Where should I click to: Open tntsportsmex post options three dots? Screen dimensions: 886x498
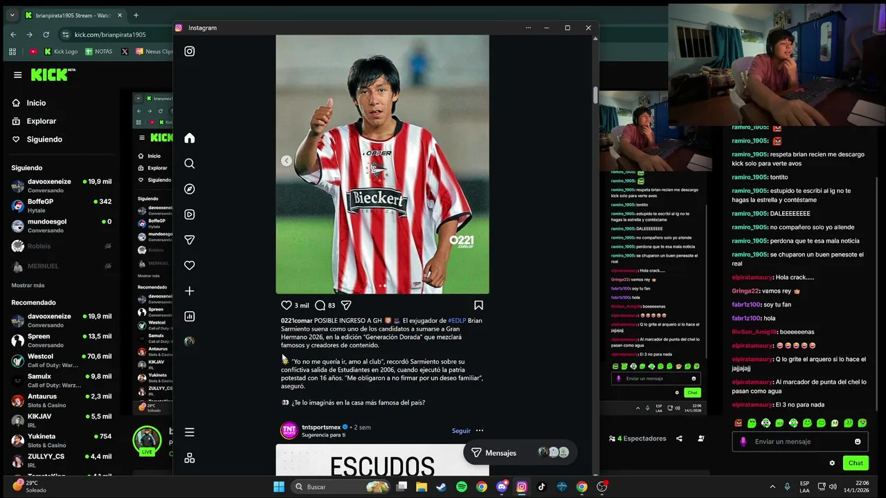[x=479, y=430]
